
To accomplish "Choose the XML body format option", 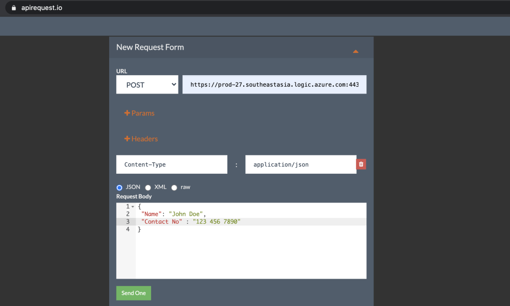I will point(148,188).
